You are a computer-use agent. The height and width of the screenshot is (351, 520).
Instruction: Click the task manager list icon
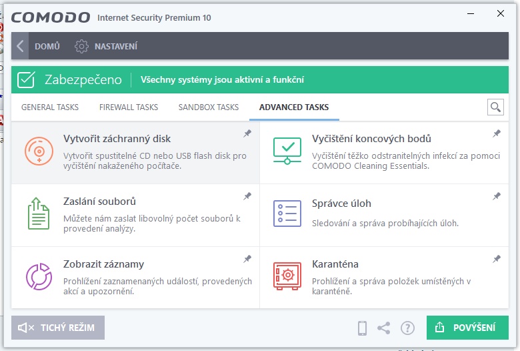click(287, 214)
